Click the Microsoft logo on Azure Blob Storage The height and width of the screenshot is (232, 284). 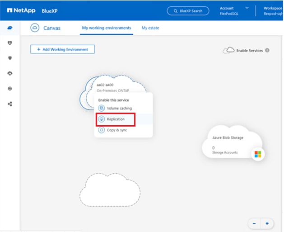coord(258,154)
